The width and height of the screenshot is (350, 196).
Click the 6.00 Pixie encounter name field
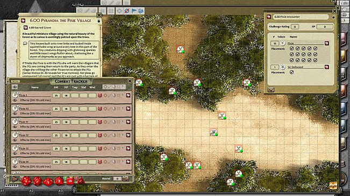[x=301, y=17]
